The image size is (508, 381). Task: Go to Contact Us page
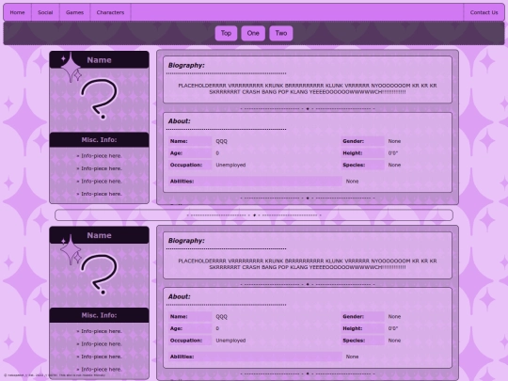click(x=484, y=12)
